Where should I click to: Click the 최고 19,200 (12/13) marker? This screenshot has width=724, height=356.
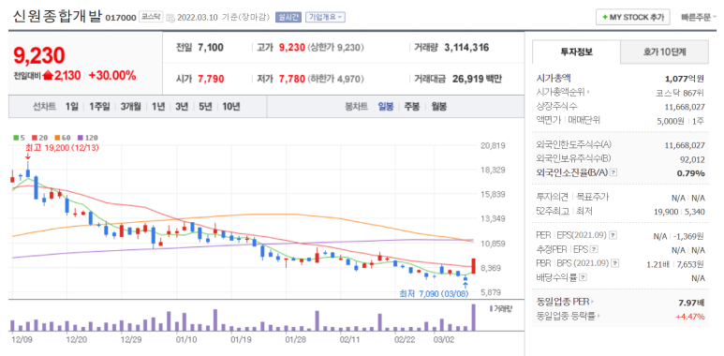pos(62,148)
